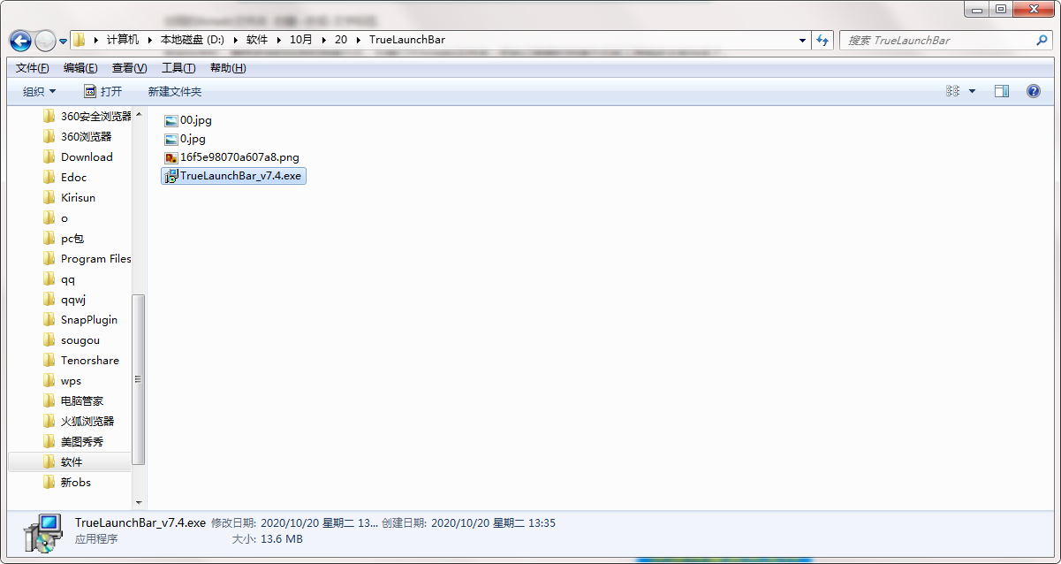This screenshot has height=564, width=1061.
Task: Go to the 20 breadcrumb folder
Action: (x=341, y=41)
